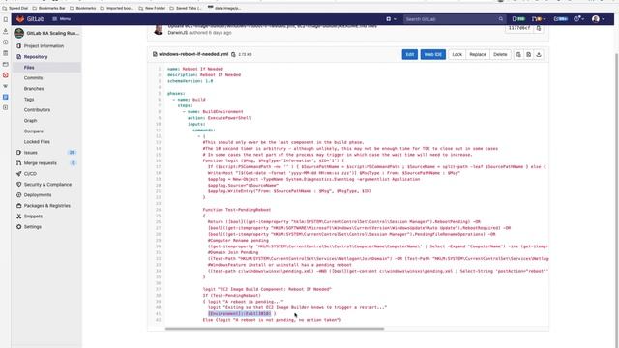This screenshot has width=619, height=348.
Task: Select Files in the repository submenu
Action: (x=29, y=68)
